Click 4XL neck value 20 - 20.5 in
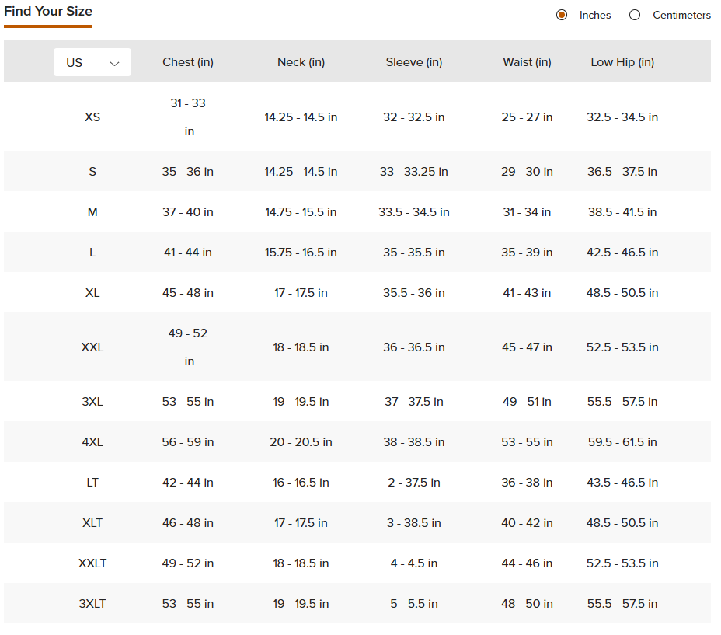 tap(301, 442)
